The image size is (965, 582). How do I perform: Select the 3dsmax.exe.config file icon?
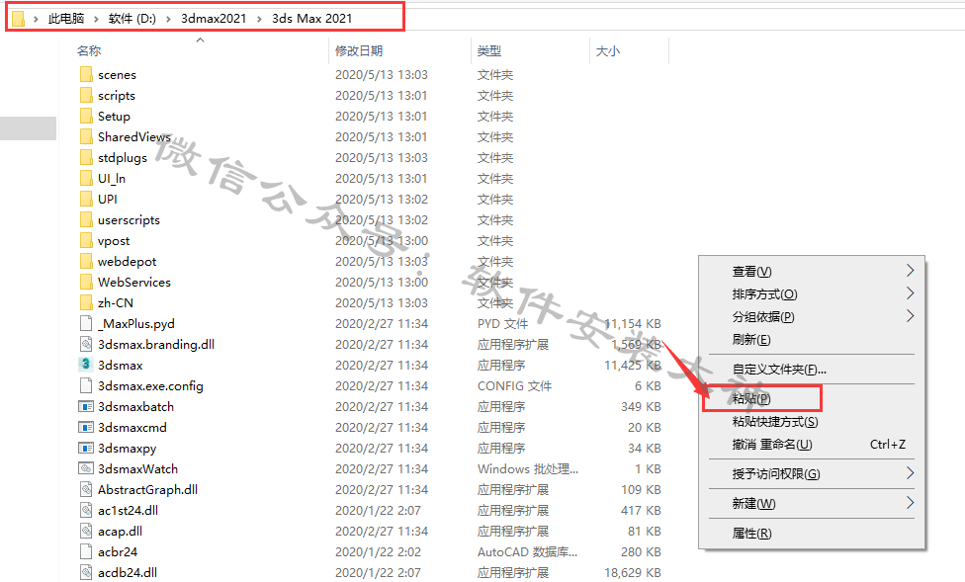[86, 385]
